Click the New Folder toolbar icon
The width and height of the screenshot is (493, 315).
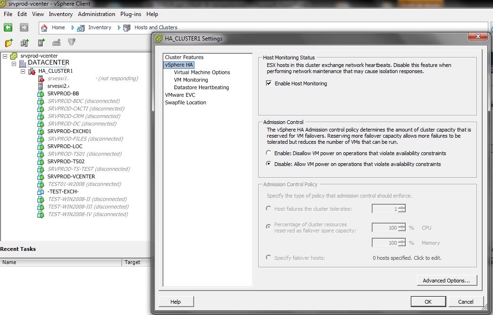(x=9, y=42)
